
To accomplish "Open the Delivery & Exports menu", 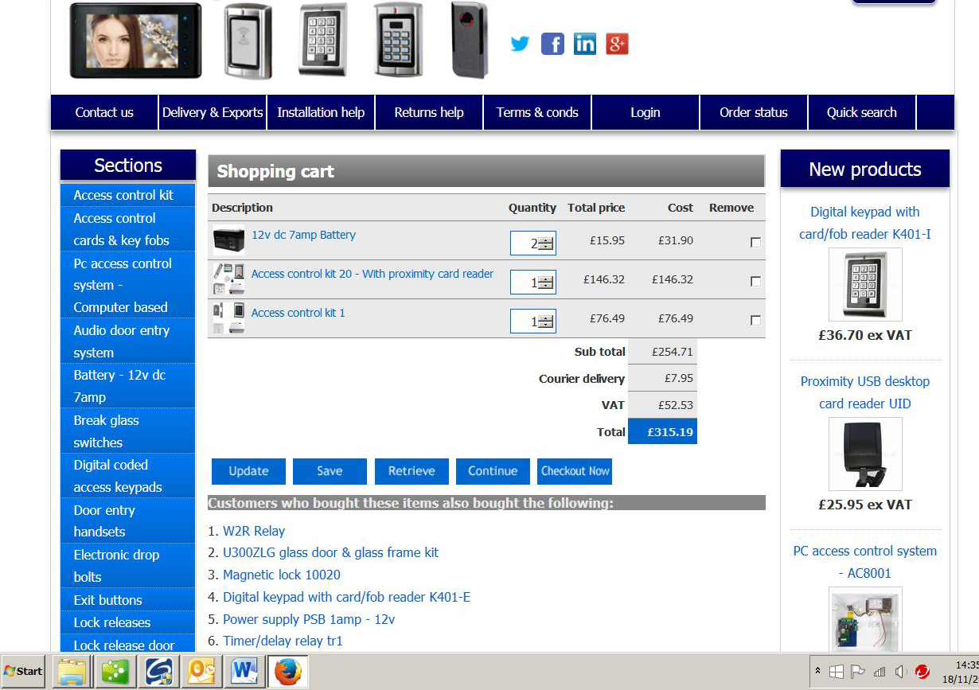I will [213, 112].
